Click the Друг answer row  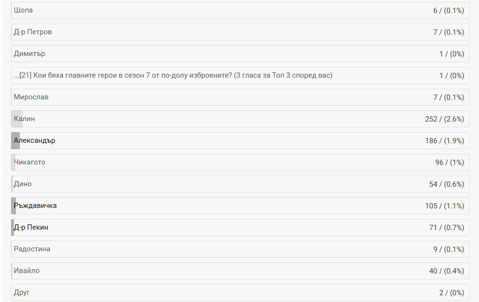pyautogui.click(x=240, y=293)
